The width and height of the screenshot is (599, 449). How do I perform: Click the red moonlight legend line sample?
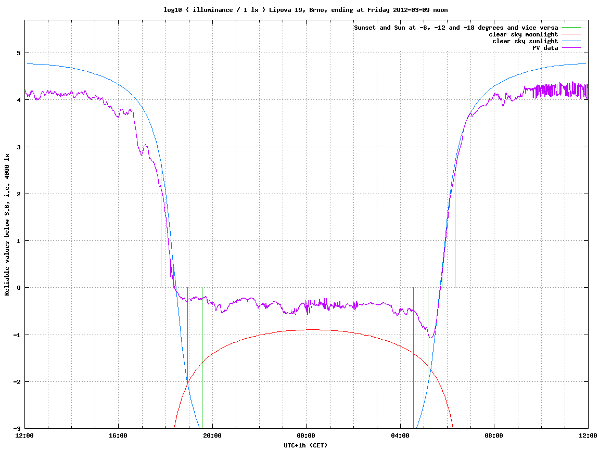pyautogui.click(x=571, y=34)
